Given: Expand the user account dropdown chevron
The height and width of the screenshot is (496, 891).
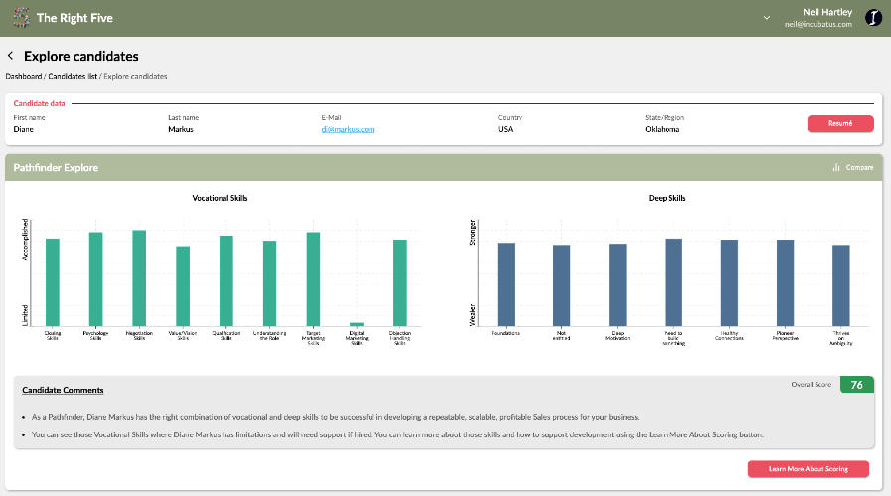Looking at the screenshot, I should (x=766, y=18).
